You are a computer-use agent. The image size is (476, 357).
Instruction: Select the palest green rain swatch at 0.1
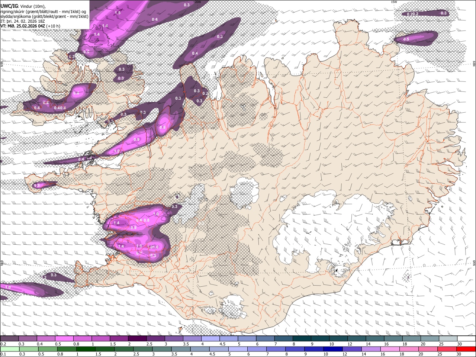tap(9, 349)
